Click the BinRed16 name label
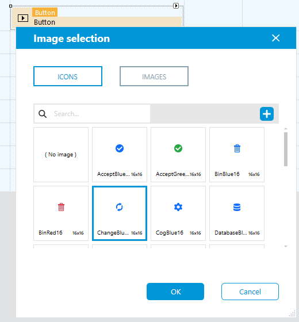This screenshot has height=322, width=299. click(x=51, y=233)
